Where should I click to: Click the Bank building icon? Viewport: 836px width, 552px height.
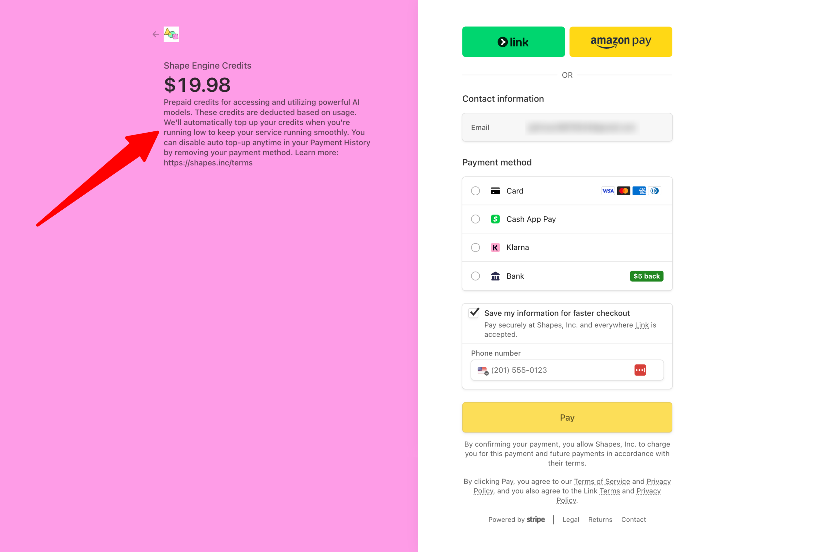(x=495, y=276)
